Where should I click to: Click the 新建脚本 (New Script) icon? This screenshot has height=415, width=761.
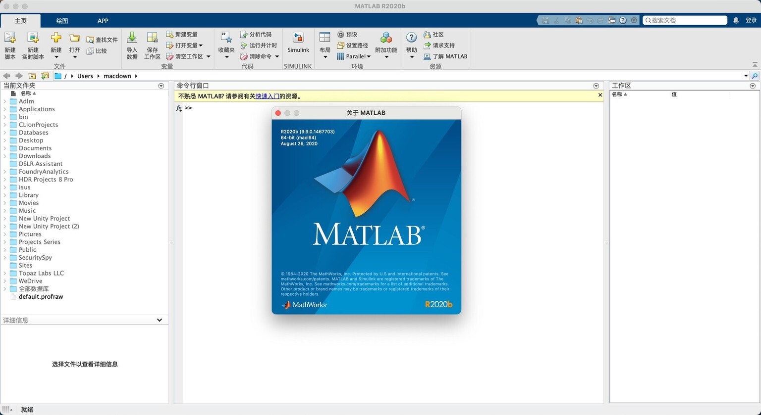10,45
